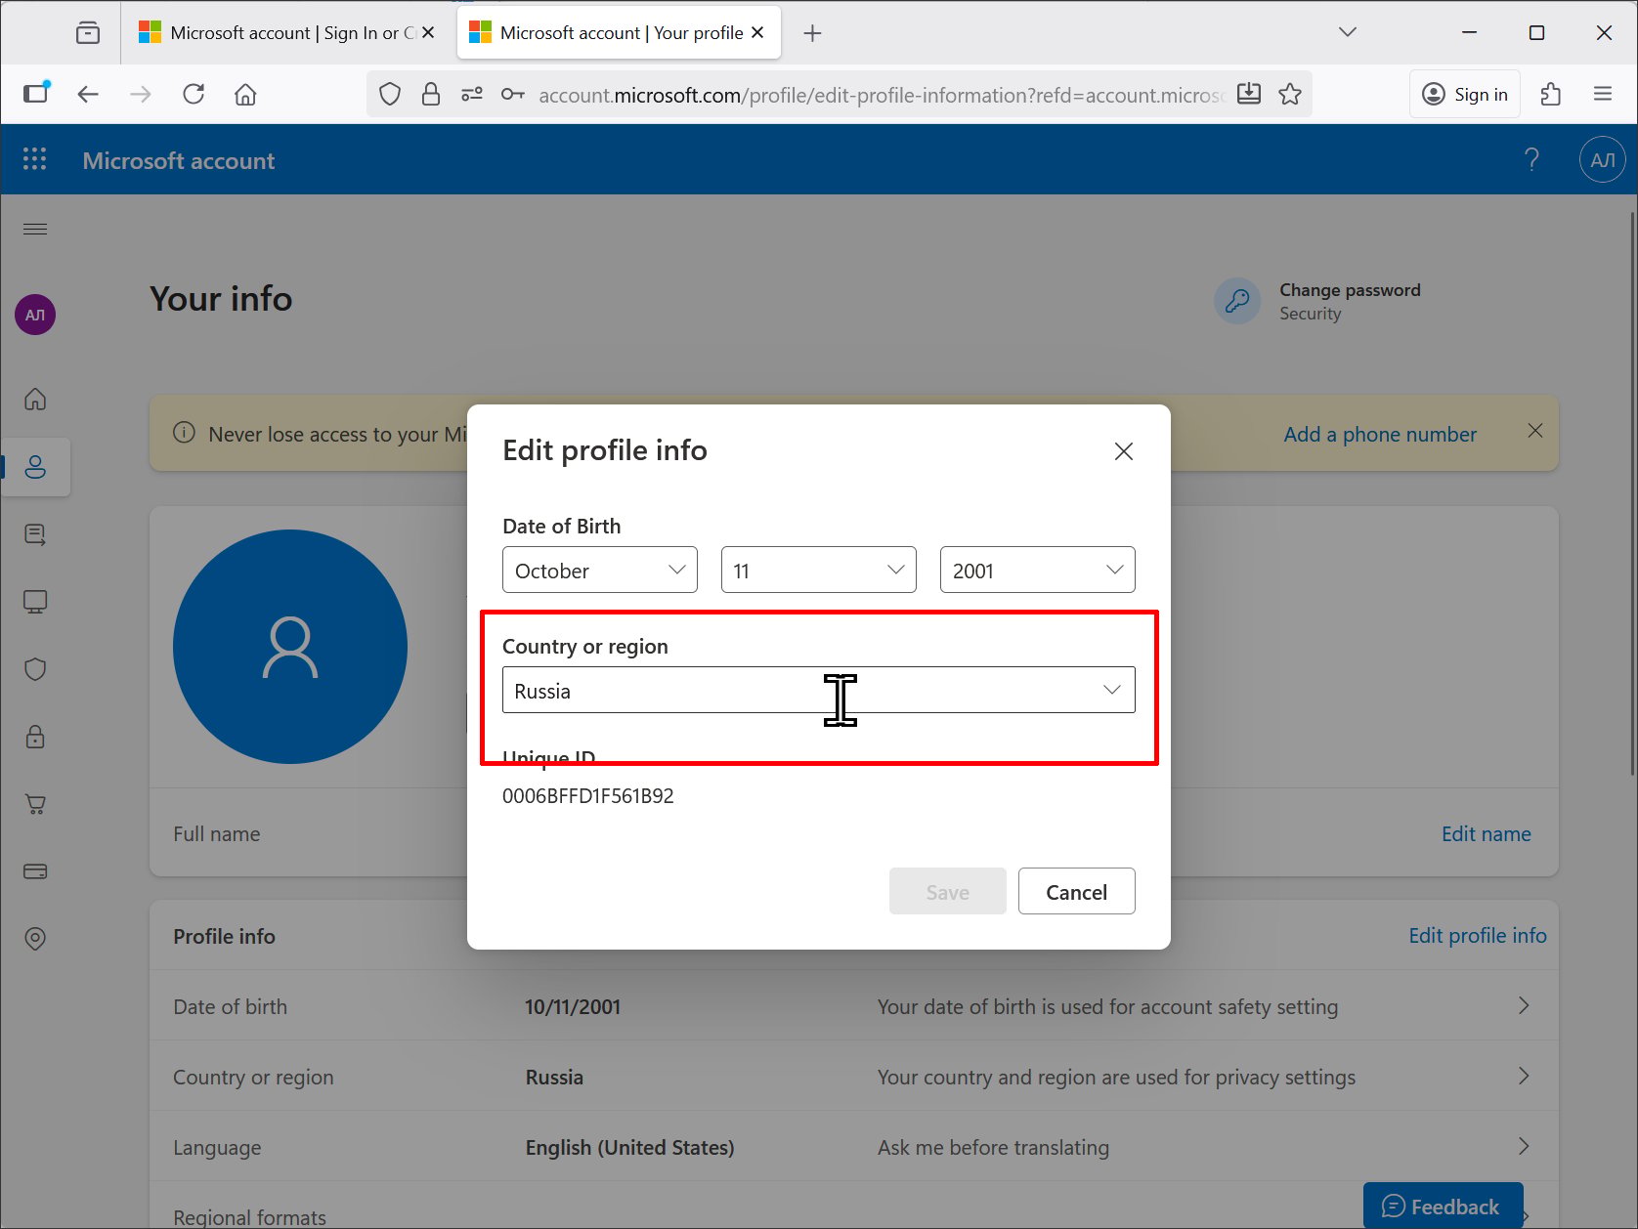Go back to the previous page
The image size is (1638, 1229).
[x=88, y=94]
